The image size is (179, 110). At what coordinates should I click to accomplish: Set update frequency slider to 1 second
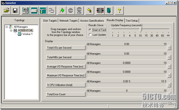[x=113, y=36]
